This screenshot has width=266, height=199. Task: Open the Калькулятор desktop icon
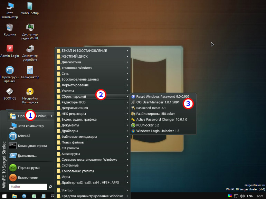(30, 73)
